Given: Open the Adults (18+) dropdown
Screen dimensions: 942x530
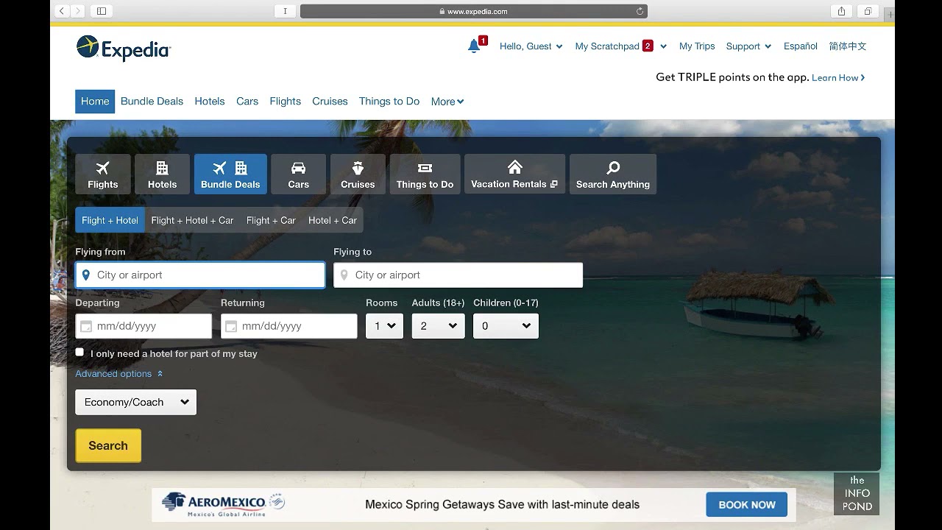Looking at the screenshot, I should coord(438,326).
